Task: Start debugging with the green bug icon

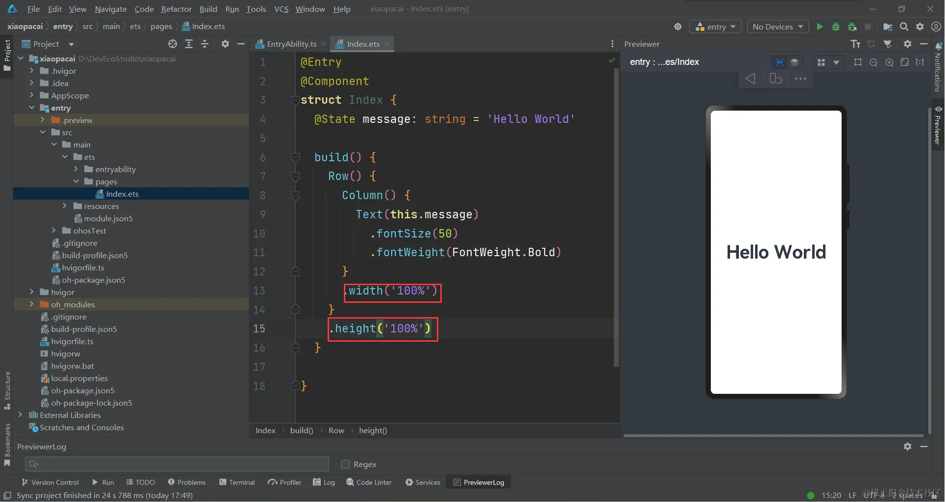Action: [x=835, y=27]
